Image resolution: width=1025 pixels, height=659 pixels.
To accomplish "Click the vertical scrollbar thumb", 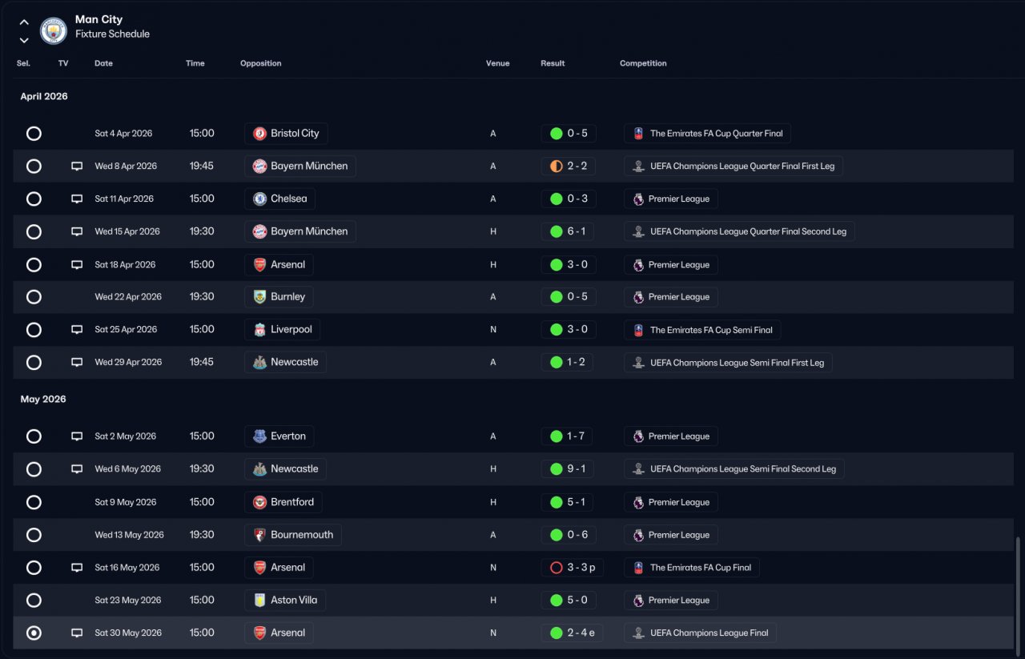I will click(1019, 593).
